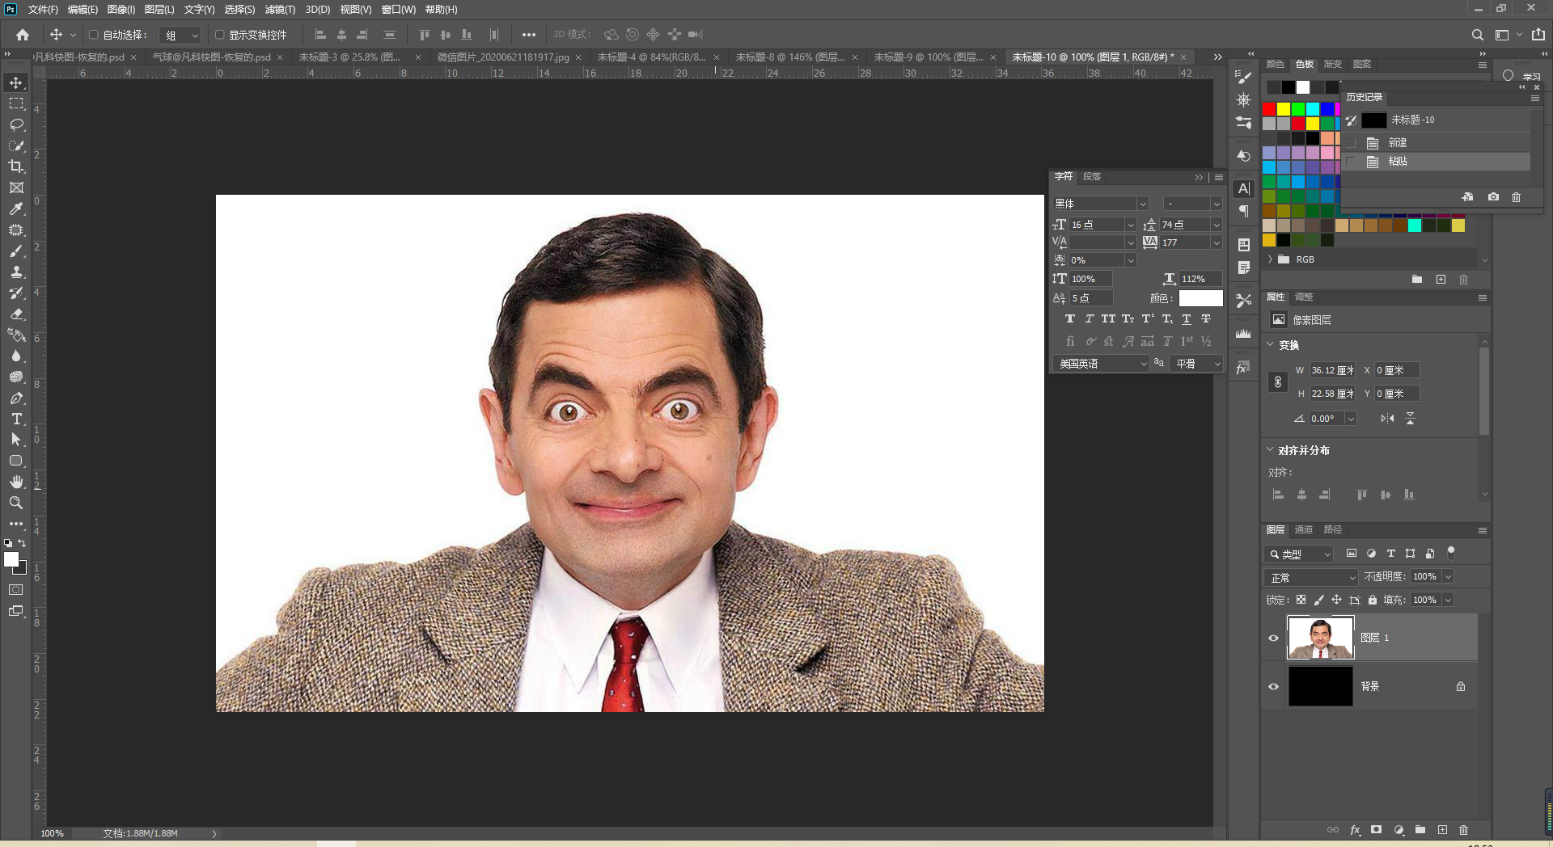Screen dimensions: 1553x847
Task: Select the 新建 history state
Action: (1436, 142)
